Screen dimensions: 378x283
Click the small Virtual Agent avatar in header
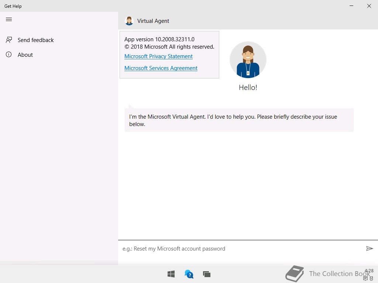pyautogui.click(x=129, y=21)
